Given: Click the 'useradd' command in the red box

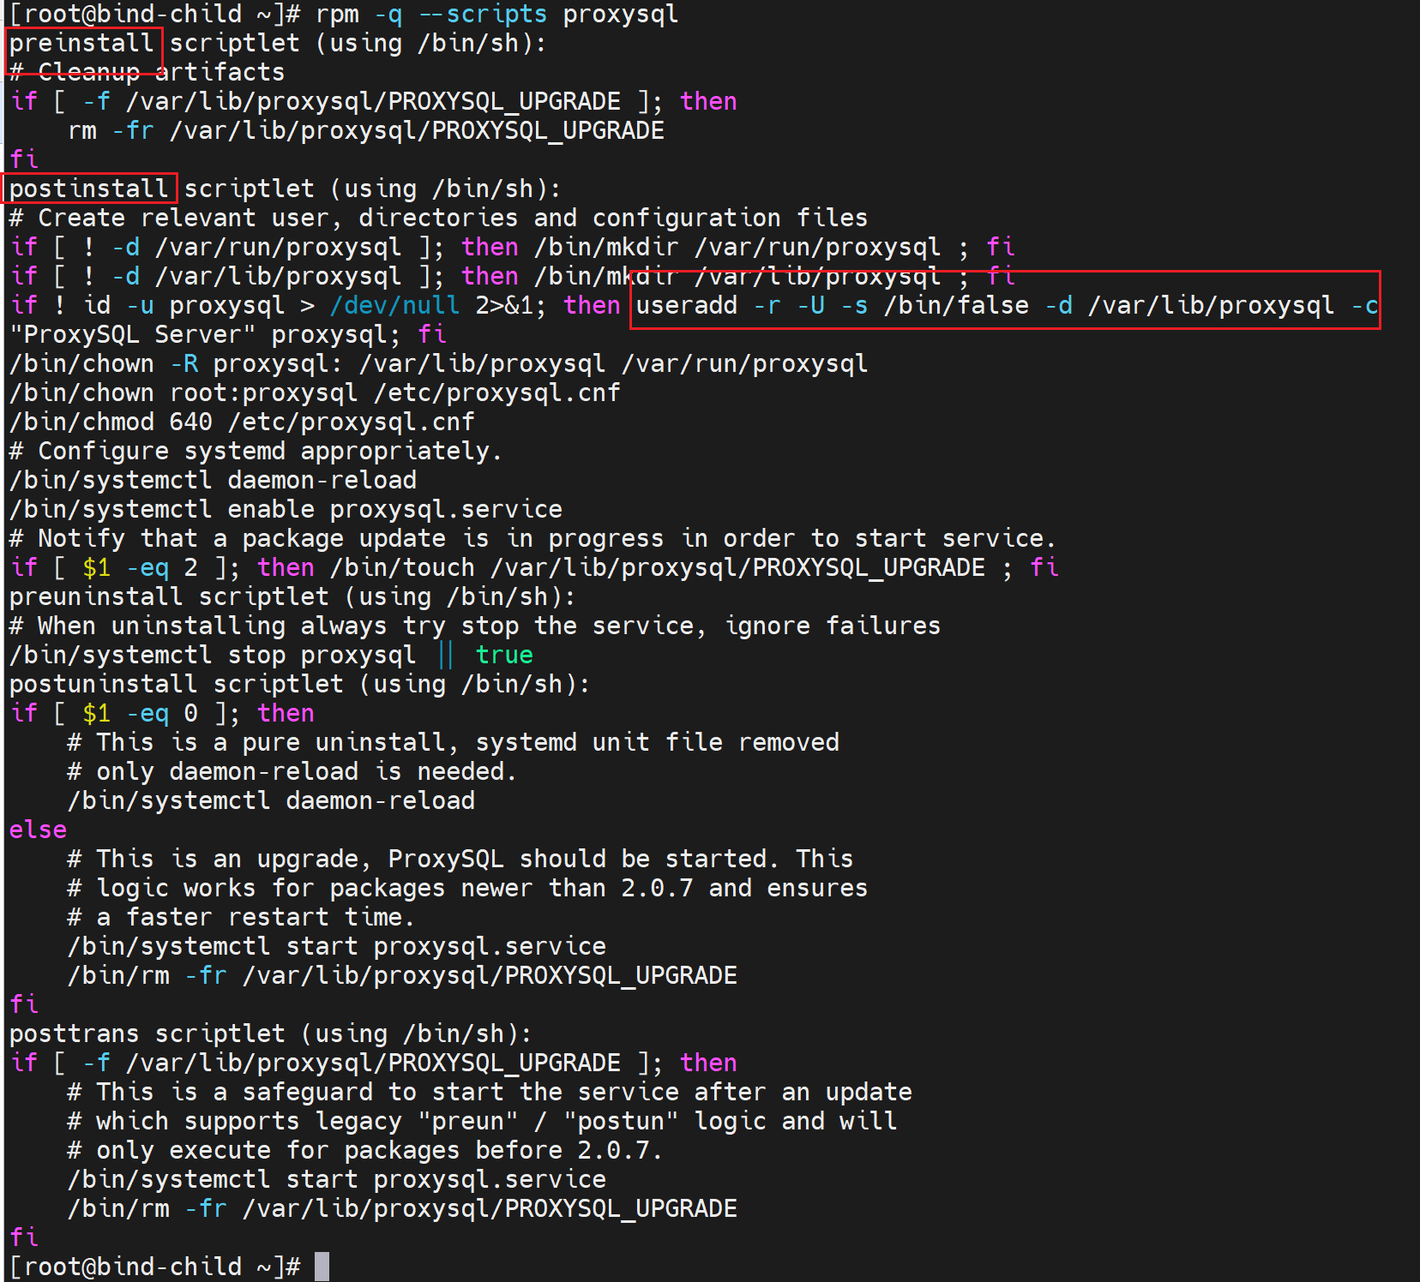Looking at the screenshot, I should 686,306.
